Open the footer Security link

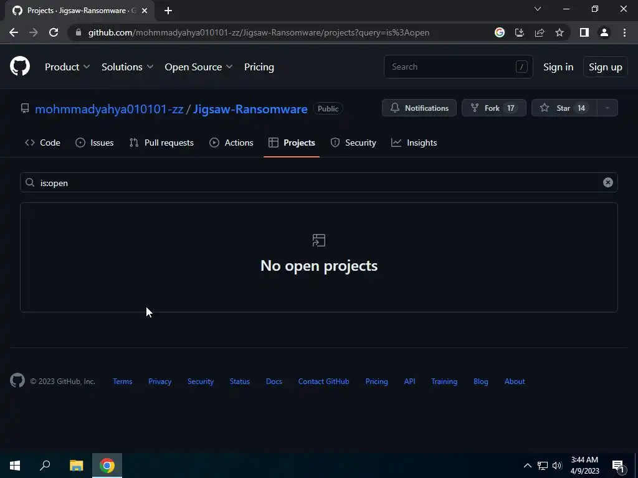[x=201, y=382]
